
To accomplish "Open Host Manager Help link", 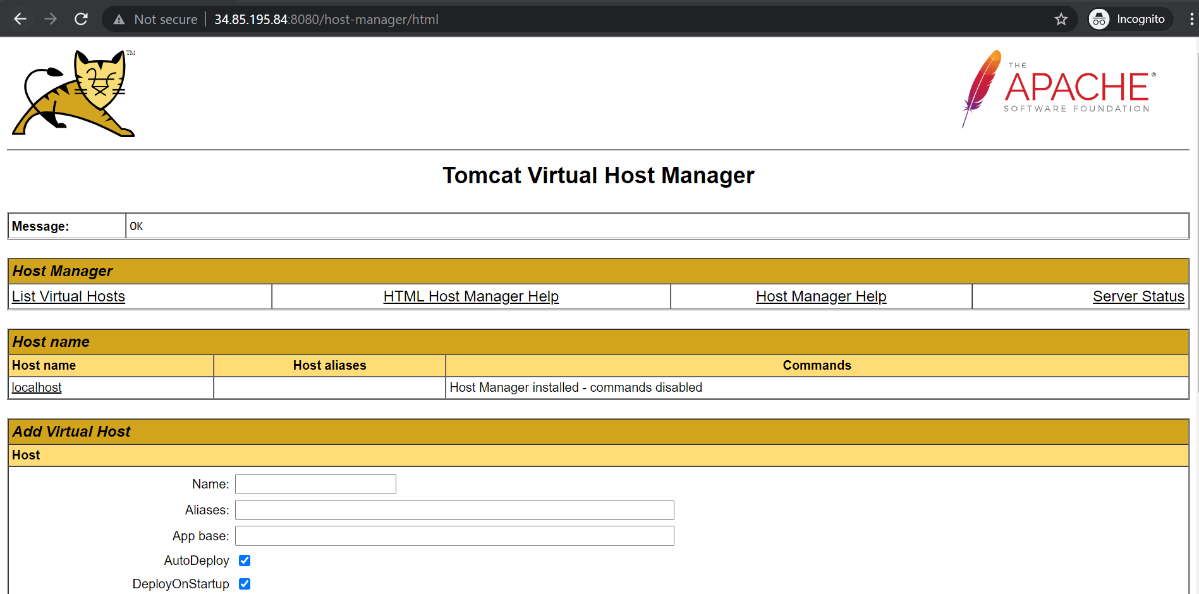I will tap(821, 296).
